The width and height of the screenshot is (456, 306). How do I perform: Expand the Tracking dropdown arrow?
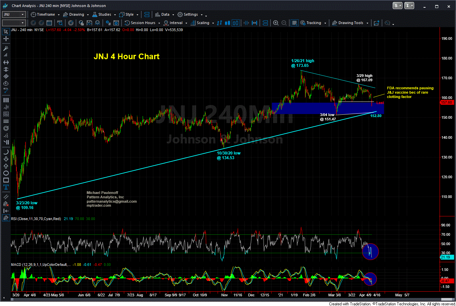(x=325, y=23)
